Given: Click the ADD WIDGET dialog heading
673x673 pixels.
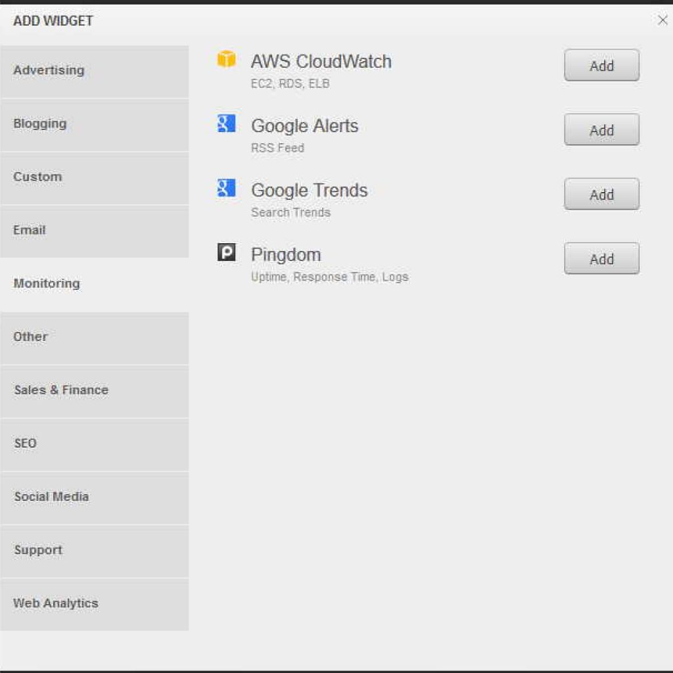Looking at the screenshot, I should coord(53,20).
